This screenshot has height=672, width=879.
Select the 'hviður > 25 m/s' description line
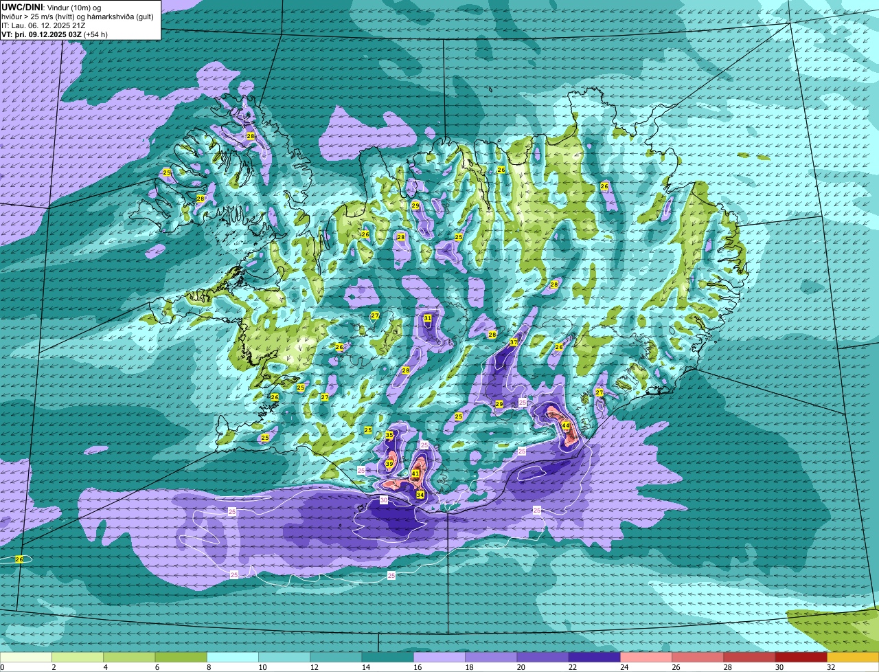(x=78, y=16)
